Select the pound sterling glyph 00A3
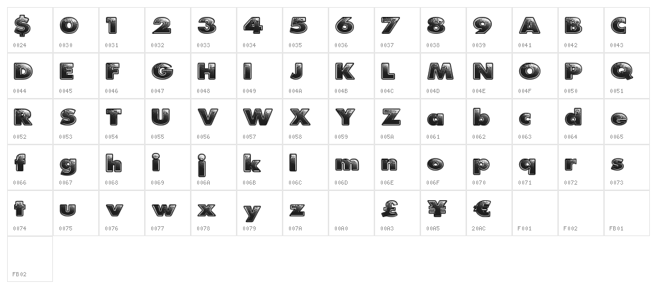 tap(390, 209)
